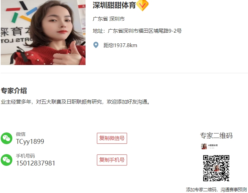
Task: Select the phone number 15012837981
Action: coord(36,163)
